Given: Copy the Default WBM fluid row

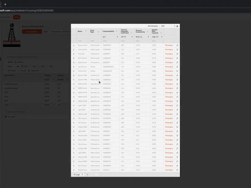Looking at the screenshot, I should click(177, 79).
